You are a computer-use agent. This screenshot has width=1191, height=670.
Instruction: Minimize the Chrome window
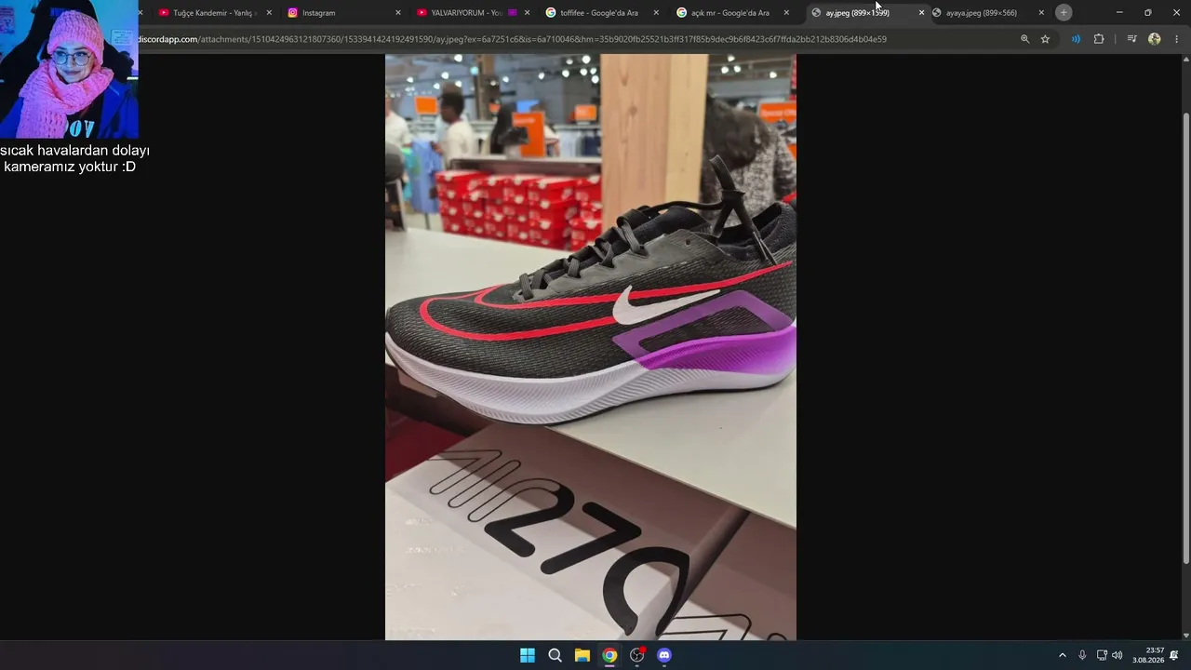(x=1119, y=13)
